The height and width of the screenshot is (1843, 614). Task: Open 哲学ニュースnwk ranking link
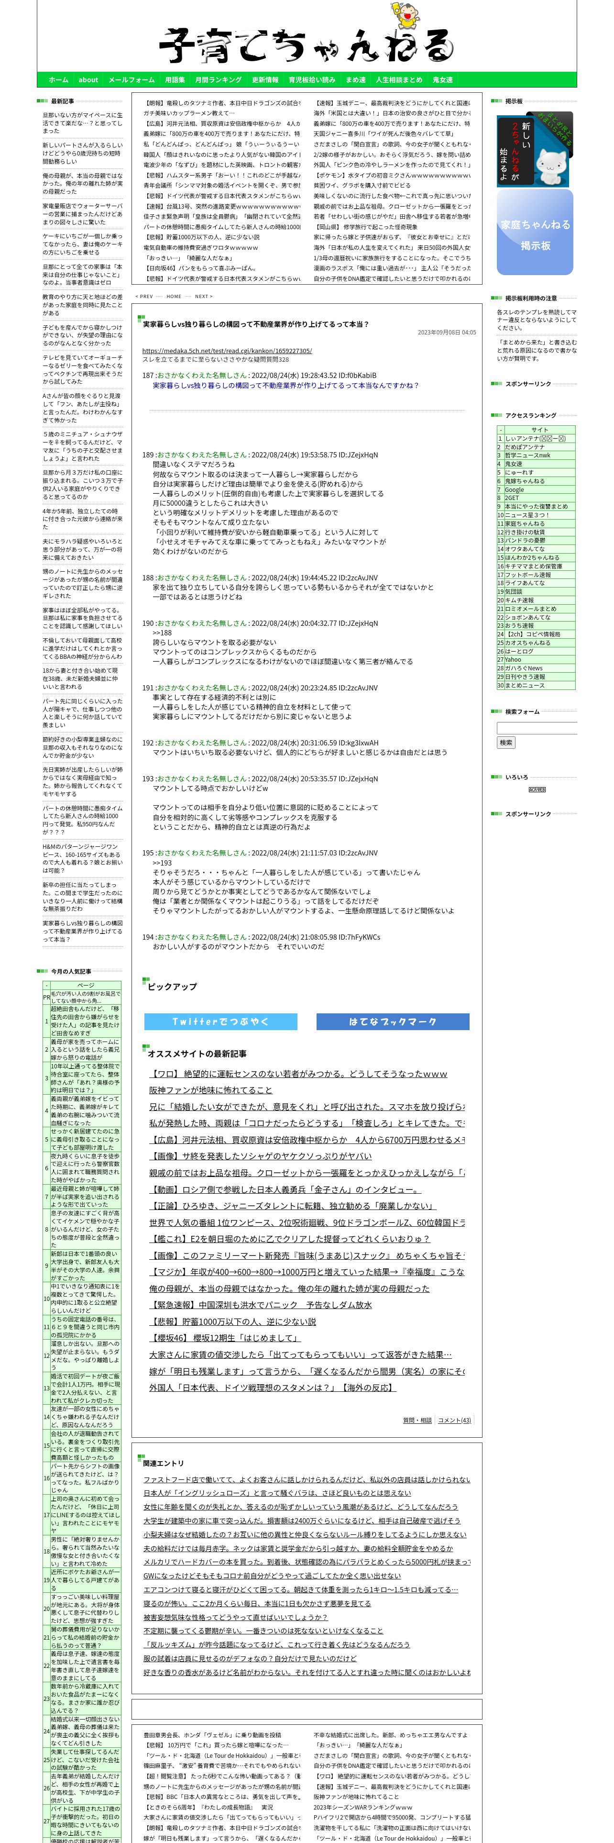(527, 455)
